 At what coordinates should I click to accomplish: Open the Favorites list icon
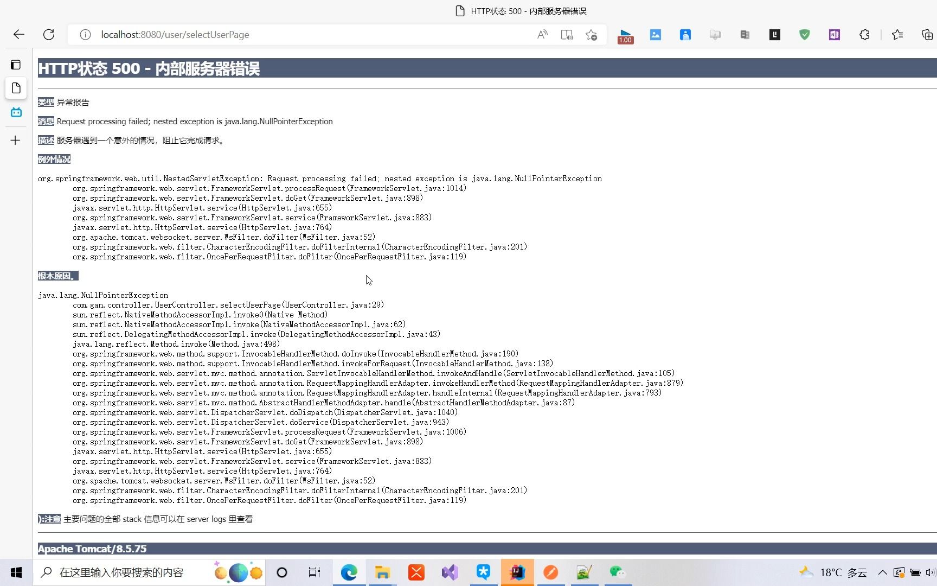[x=897, y=35]
